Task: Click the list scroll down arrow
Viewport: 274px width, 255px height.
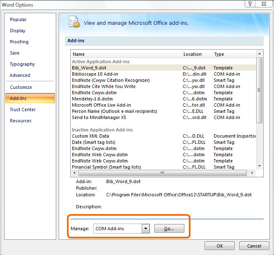Action: pos(260,166)
